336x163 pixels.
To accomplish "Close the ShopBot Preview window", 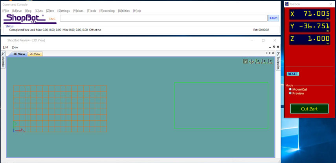I will 275,40.
